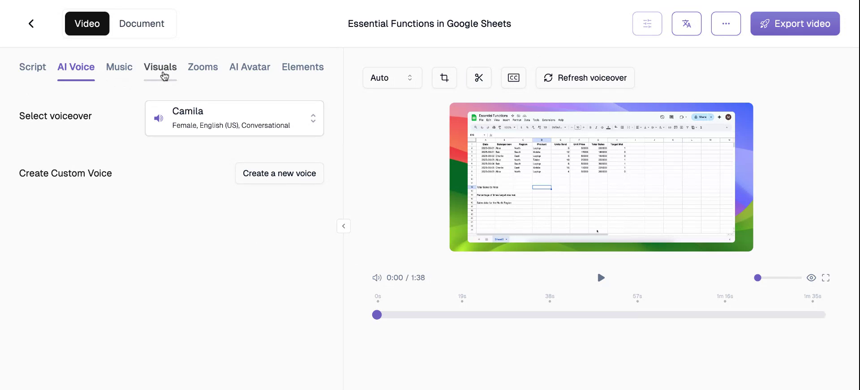Click the back arrow icon
Viewport: 860px width, 390px height.
pyautogui.click(x=31, y=24)
